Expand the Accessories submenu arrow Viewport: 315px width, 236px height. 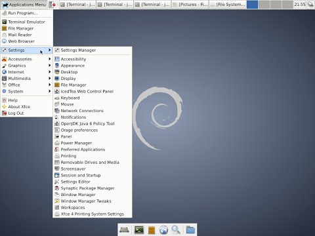[50, 59]
